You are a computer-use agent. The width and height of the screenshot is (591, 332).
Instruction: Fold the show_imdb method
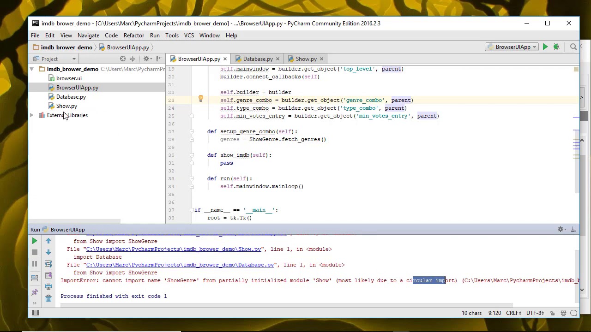192,155
